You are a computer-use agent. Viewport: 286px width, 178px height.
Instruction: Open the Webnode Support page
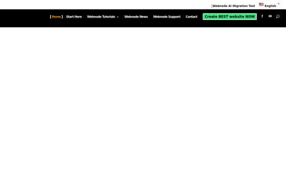pyautogui.click(x=167, y=17)
